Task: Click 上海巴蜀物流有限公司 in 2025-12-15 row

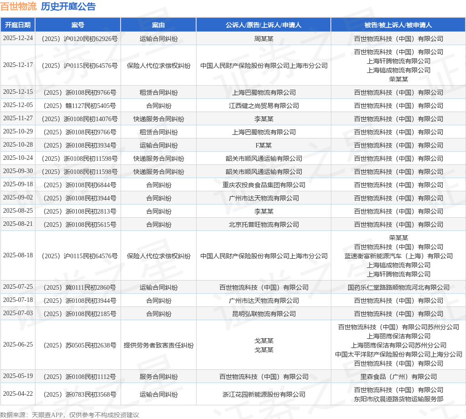Action: tap(263, 93)
